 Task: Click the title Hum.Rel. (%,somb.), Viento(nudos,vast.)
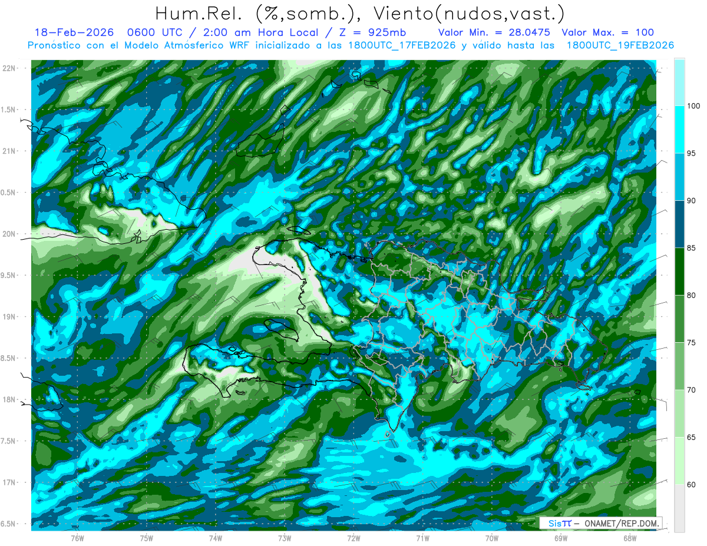tap(359, 13)
